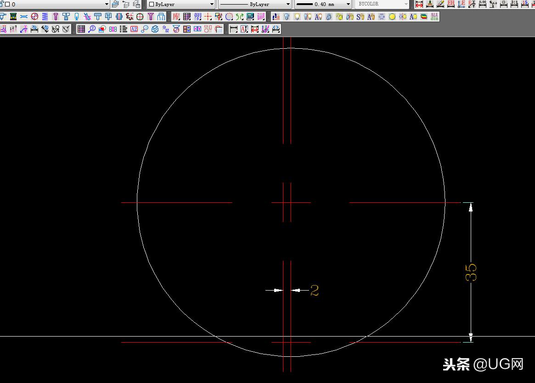
Task: Click the bulleted list icon
Action: (124, 29)
